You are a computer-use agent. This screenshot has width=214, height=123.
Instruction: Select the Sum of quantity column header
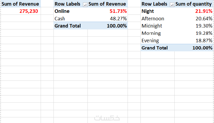(x=193, y=4)
